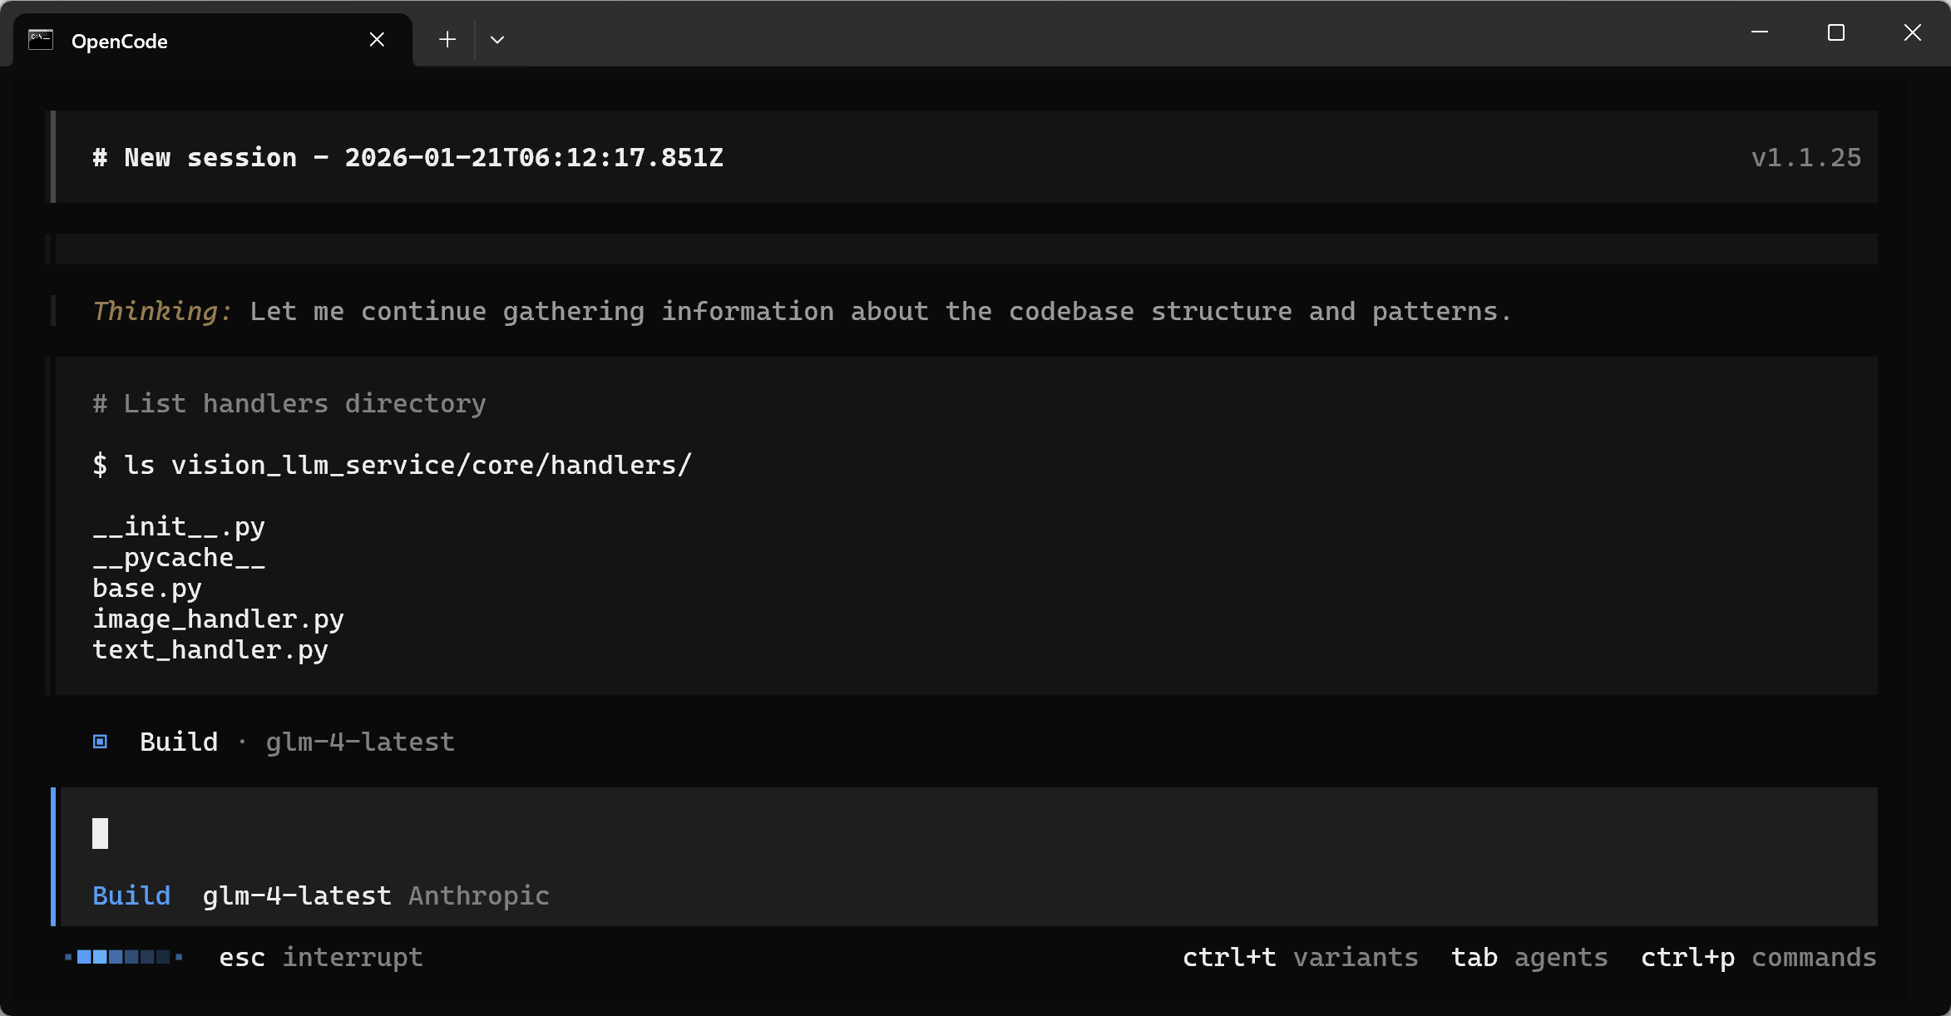Open a new terminal tab
This screenshot has width=1951, height=1016.
click(x=447, y=40)
